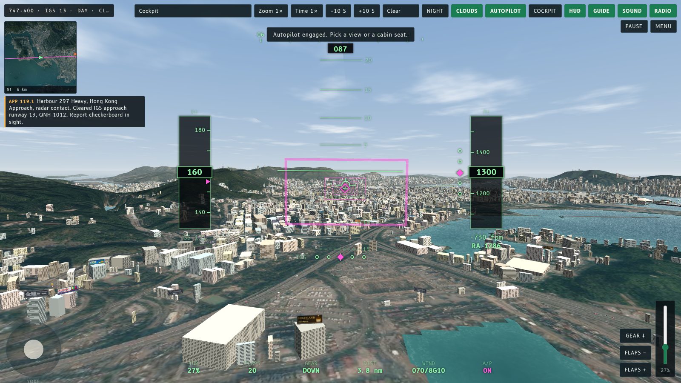Click the distance 3.8 nm readout
Viewport: 681px width, 383px height.
click(370, 367)
